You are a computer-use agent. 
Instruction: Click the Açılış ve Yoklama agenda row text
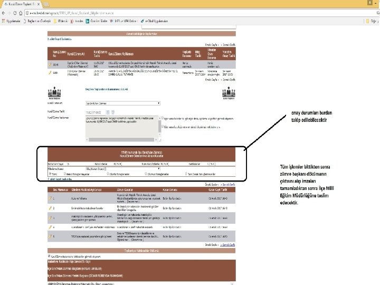pos(79,198)
